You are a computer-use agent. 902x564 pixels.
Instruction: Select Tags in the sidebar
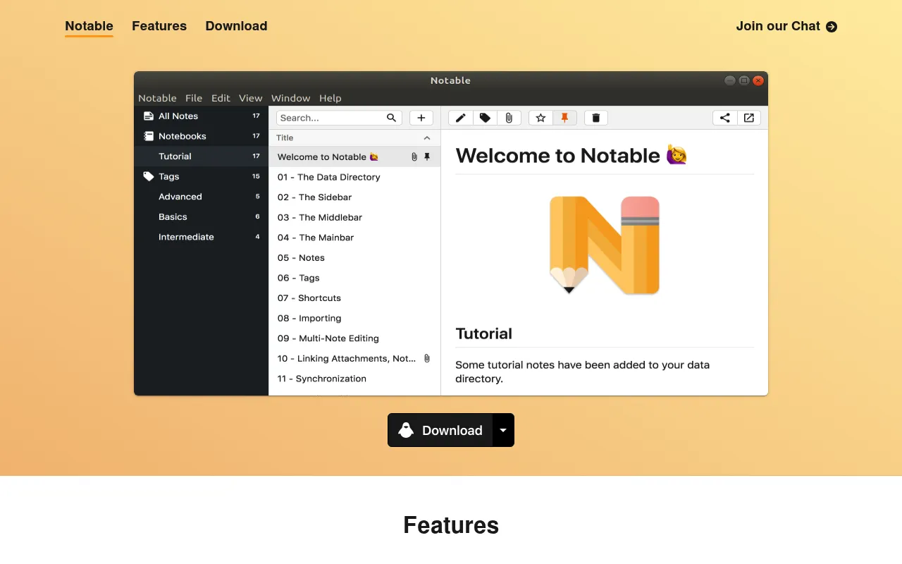(202, 176)
